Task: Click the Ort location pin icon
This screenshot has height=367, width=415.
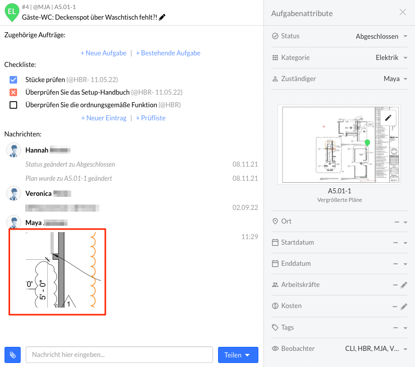Action: [x=275, y=221]
